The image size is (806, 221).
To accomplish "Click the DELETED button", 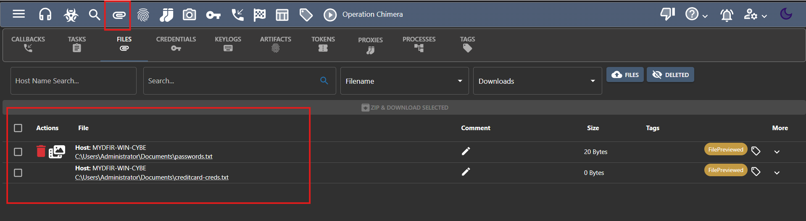I will (x=670, y=75).
